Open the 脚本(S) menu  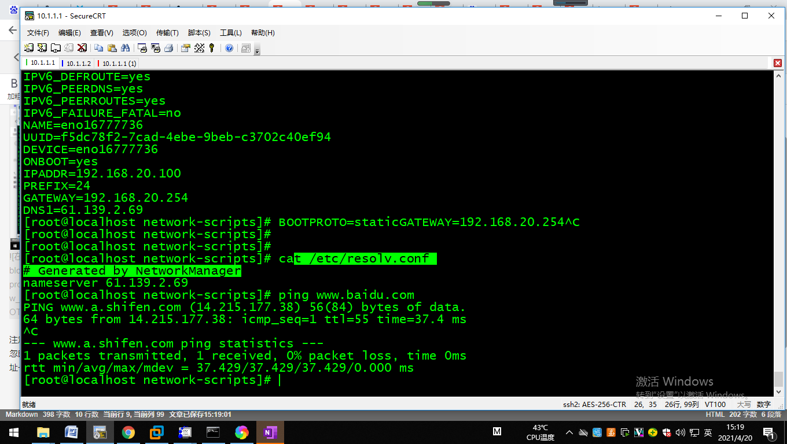pyautogui.click(x=199, y=33)
